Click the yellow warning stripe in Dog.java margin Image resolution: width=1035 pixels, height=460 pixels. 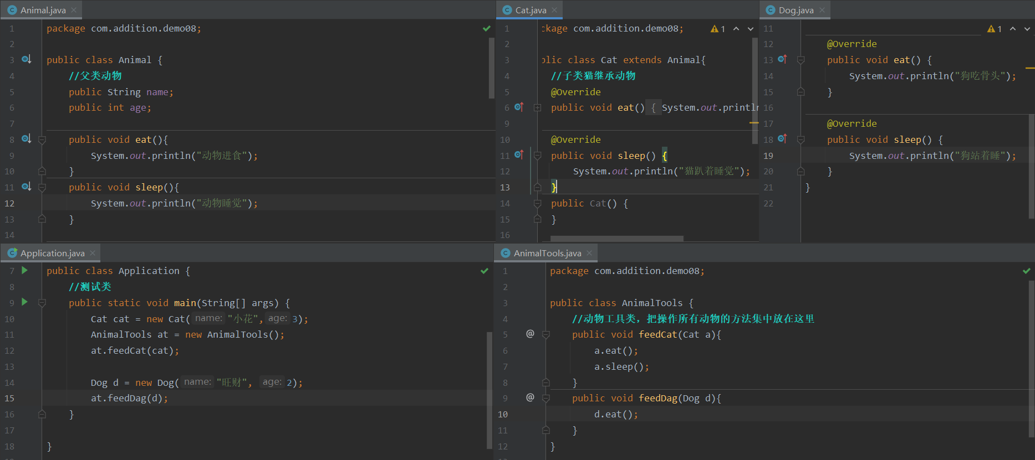tap(1030, 68)
